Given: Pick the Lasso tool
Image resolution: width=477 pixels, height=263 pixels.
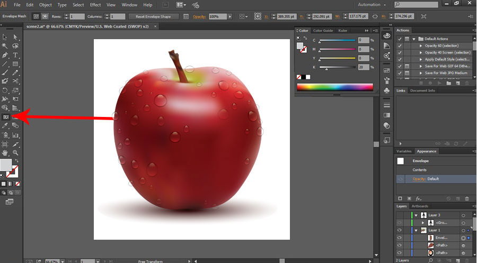Looking at the screenshot, I should pos(15,46).
